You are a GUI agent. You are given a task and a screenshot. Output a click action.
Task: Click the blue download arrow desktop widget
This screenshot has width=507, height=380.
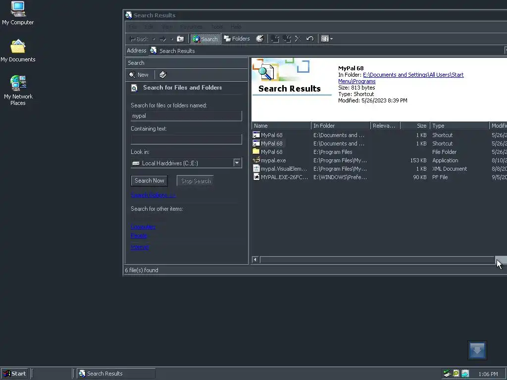click(477, 350)
